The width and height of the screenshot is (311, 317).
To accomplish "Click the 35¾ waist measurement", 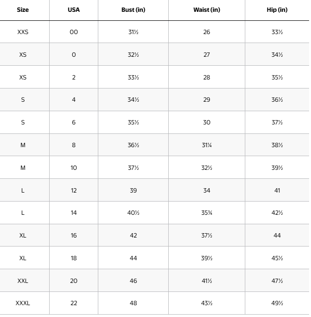I will pos(207,213).
